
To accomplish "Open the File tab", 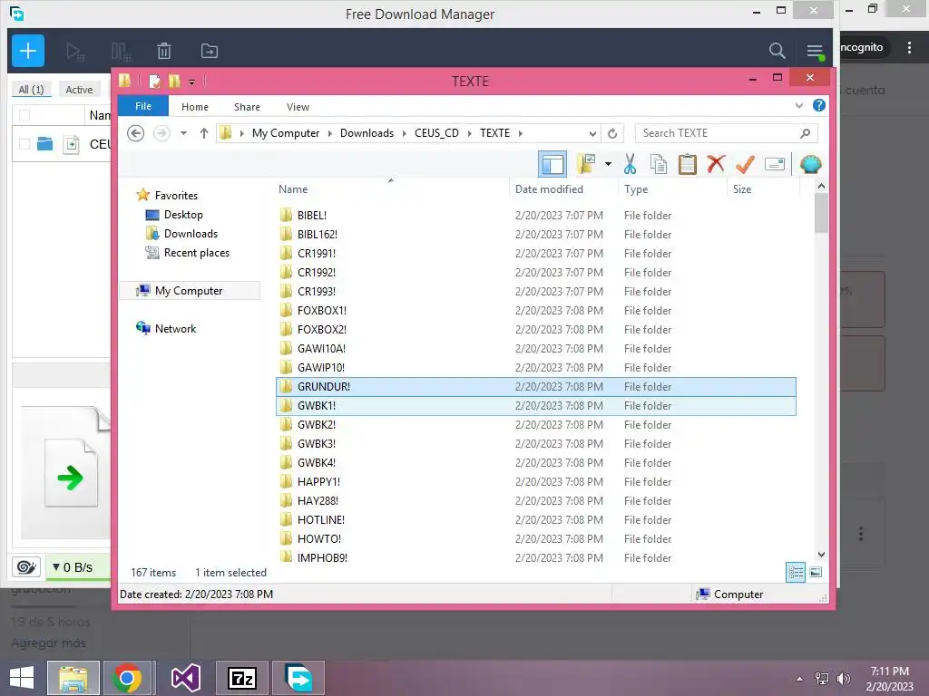I will [x=143, y=107].
